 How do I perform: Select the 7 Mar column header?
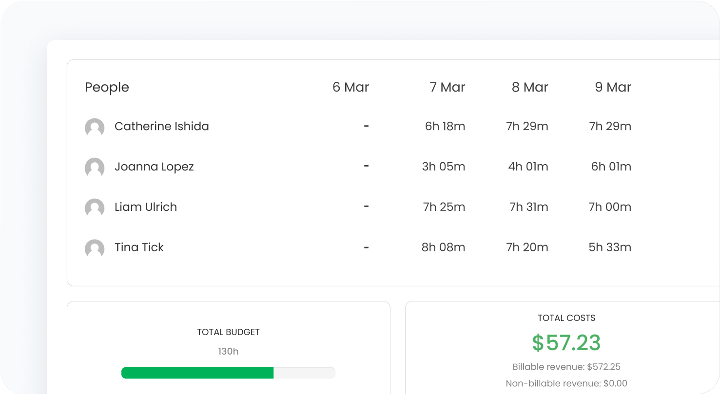point(448,87)
